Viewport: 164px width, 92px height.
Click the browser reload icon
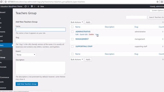pos(1,2)
